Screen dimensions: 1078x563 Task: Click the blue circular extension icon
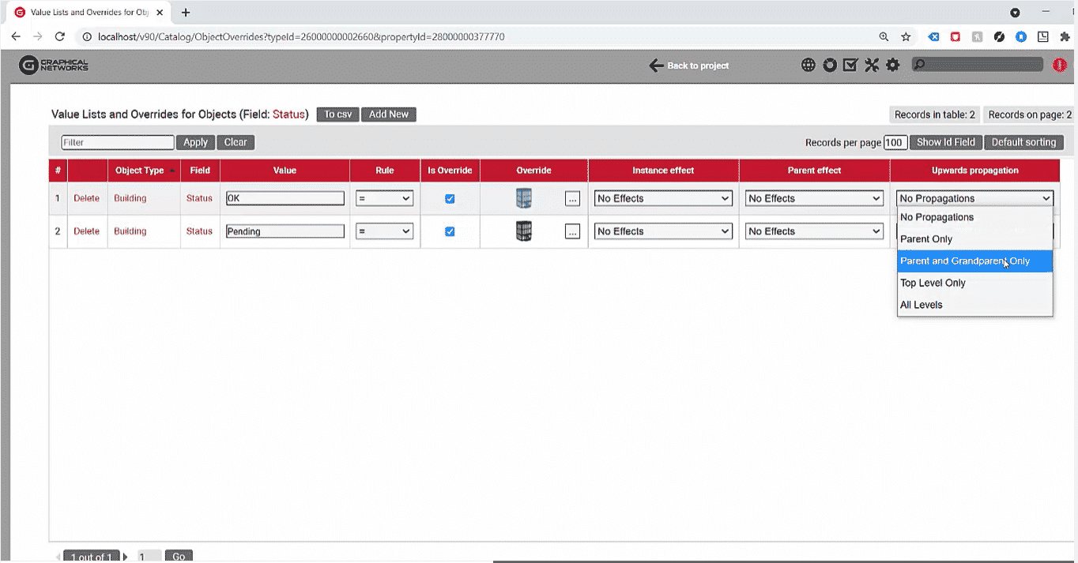[x=1021, y=36]
